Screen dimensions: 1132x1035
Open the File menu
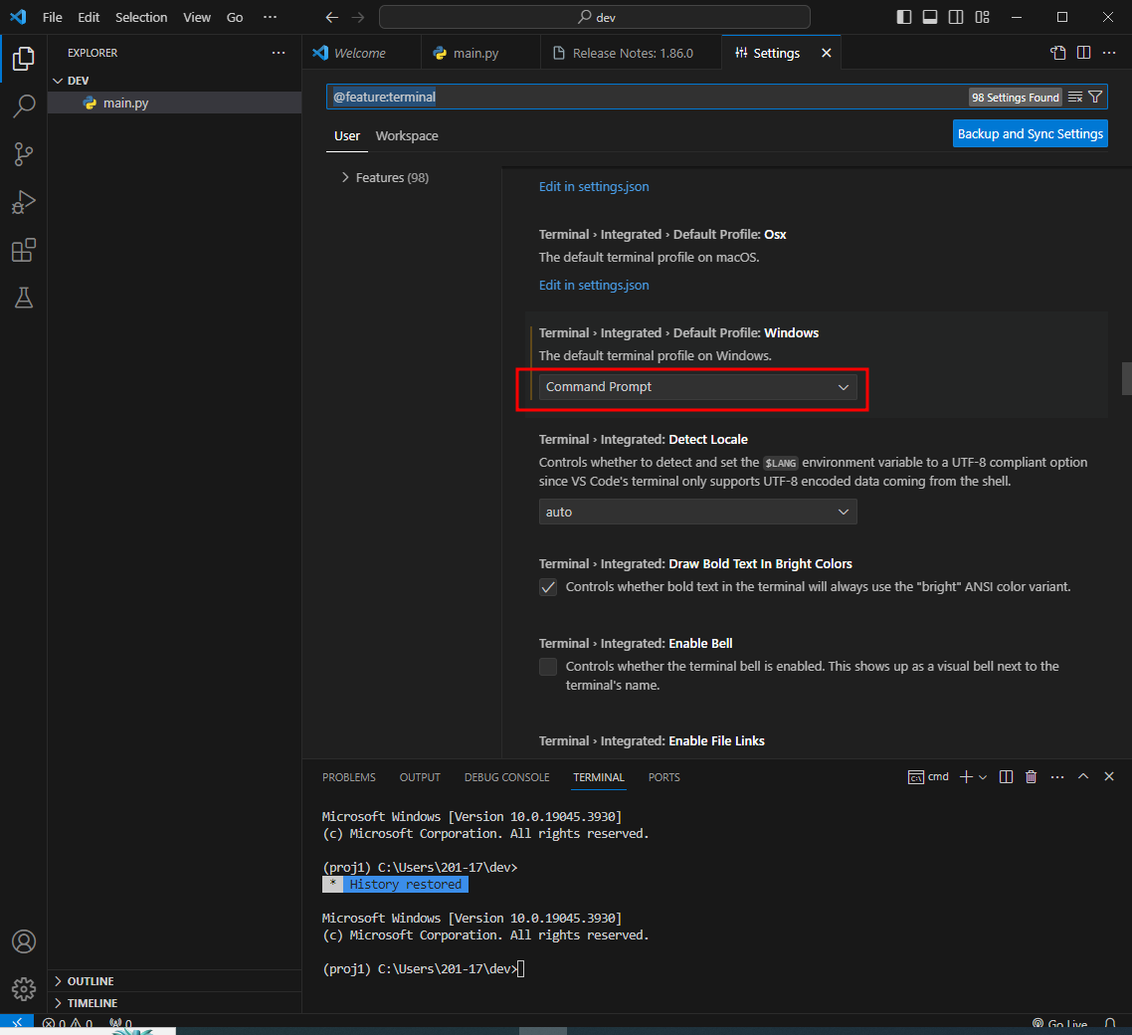click(52, 17)
